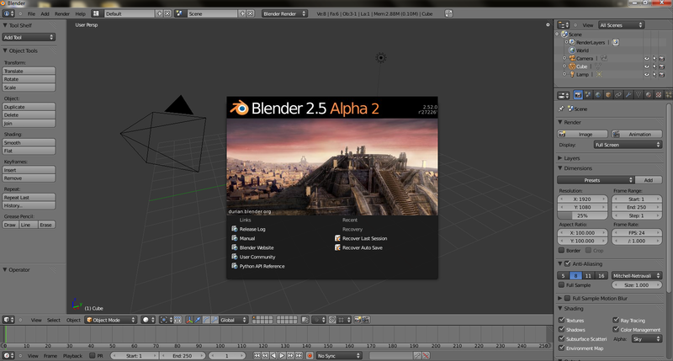Open the Object properties cube icon

(608, 95)
